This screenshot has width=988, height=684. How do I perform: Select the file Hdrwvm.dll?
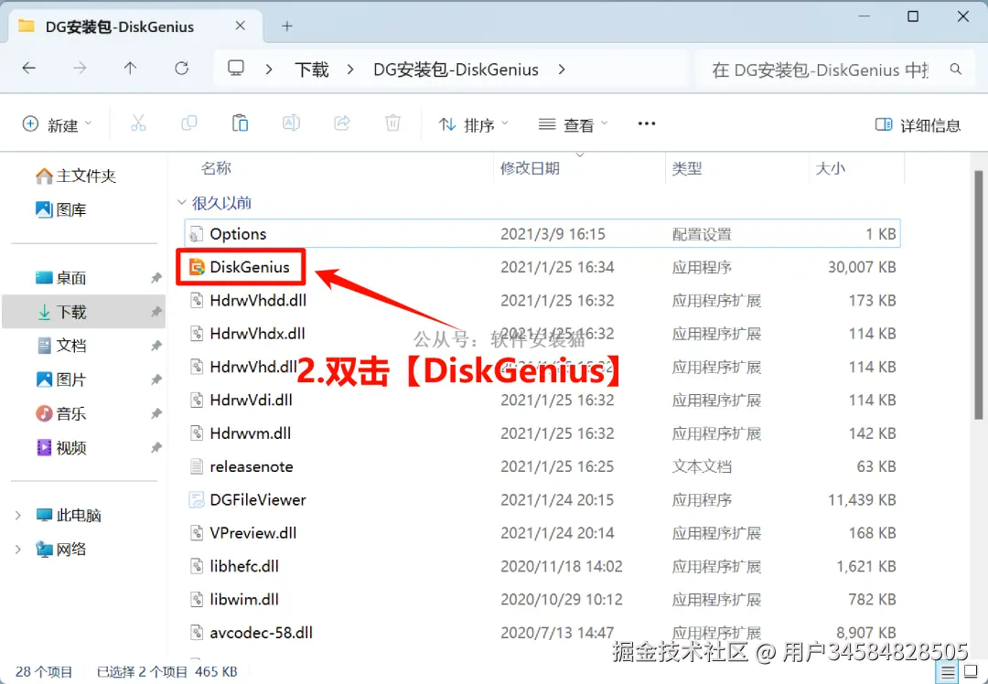pyautogui.click(x=250, y=433)
